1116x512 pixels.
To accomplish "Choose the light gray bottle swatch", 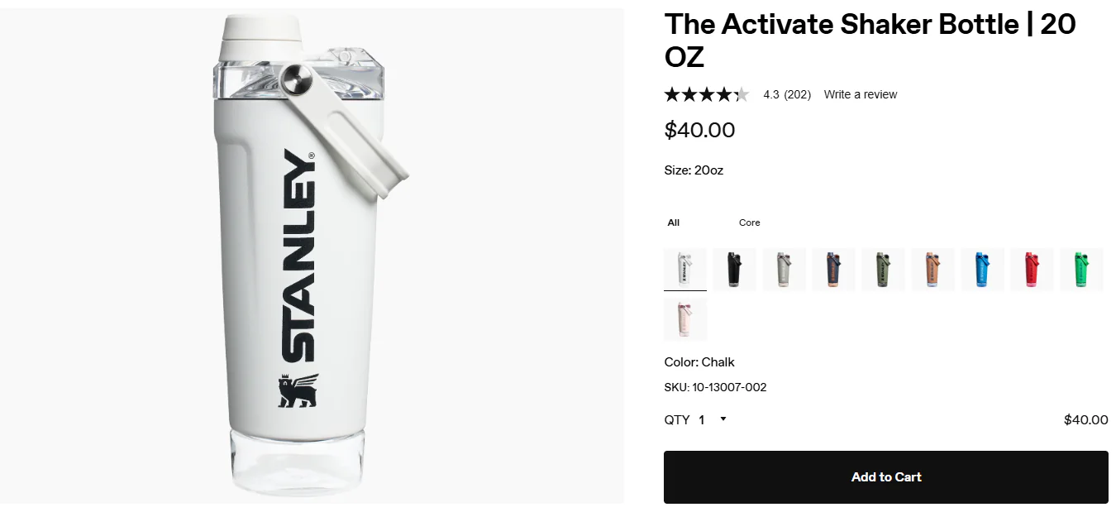I will coord(784,270).
